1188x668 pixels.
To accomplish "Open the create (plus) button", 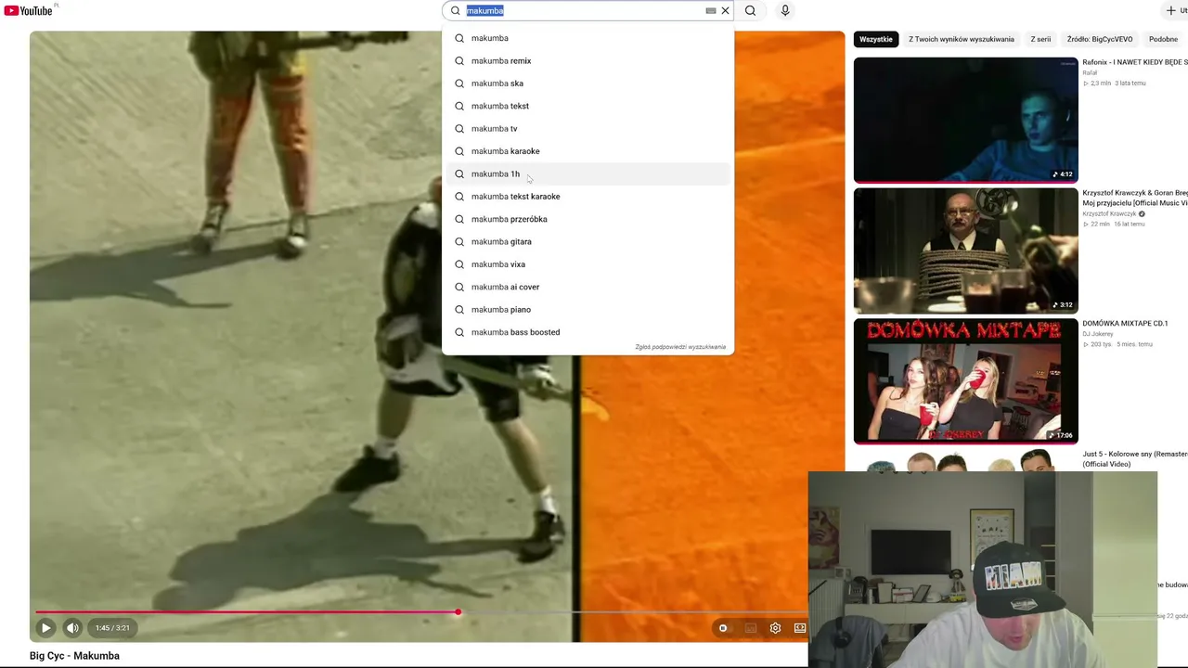I will coord(1176,11).
